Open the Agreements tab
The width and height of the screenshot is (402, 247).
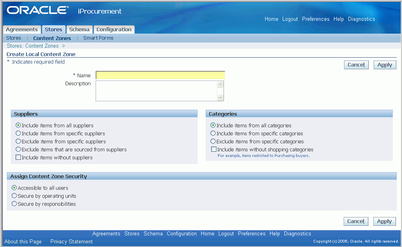(x=22, y=30)
